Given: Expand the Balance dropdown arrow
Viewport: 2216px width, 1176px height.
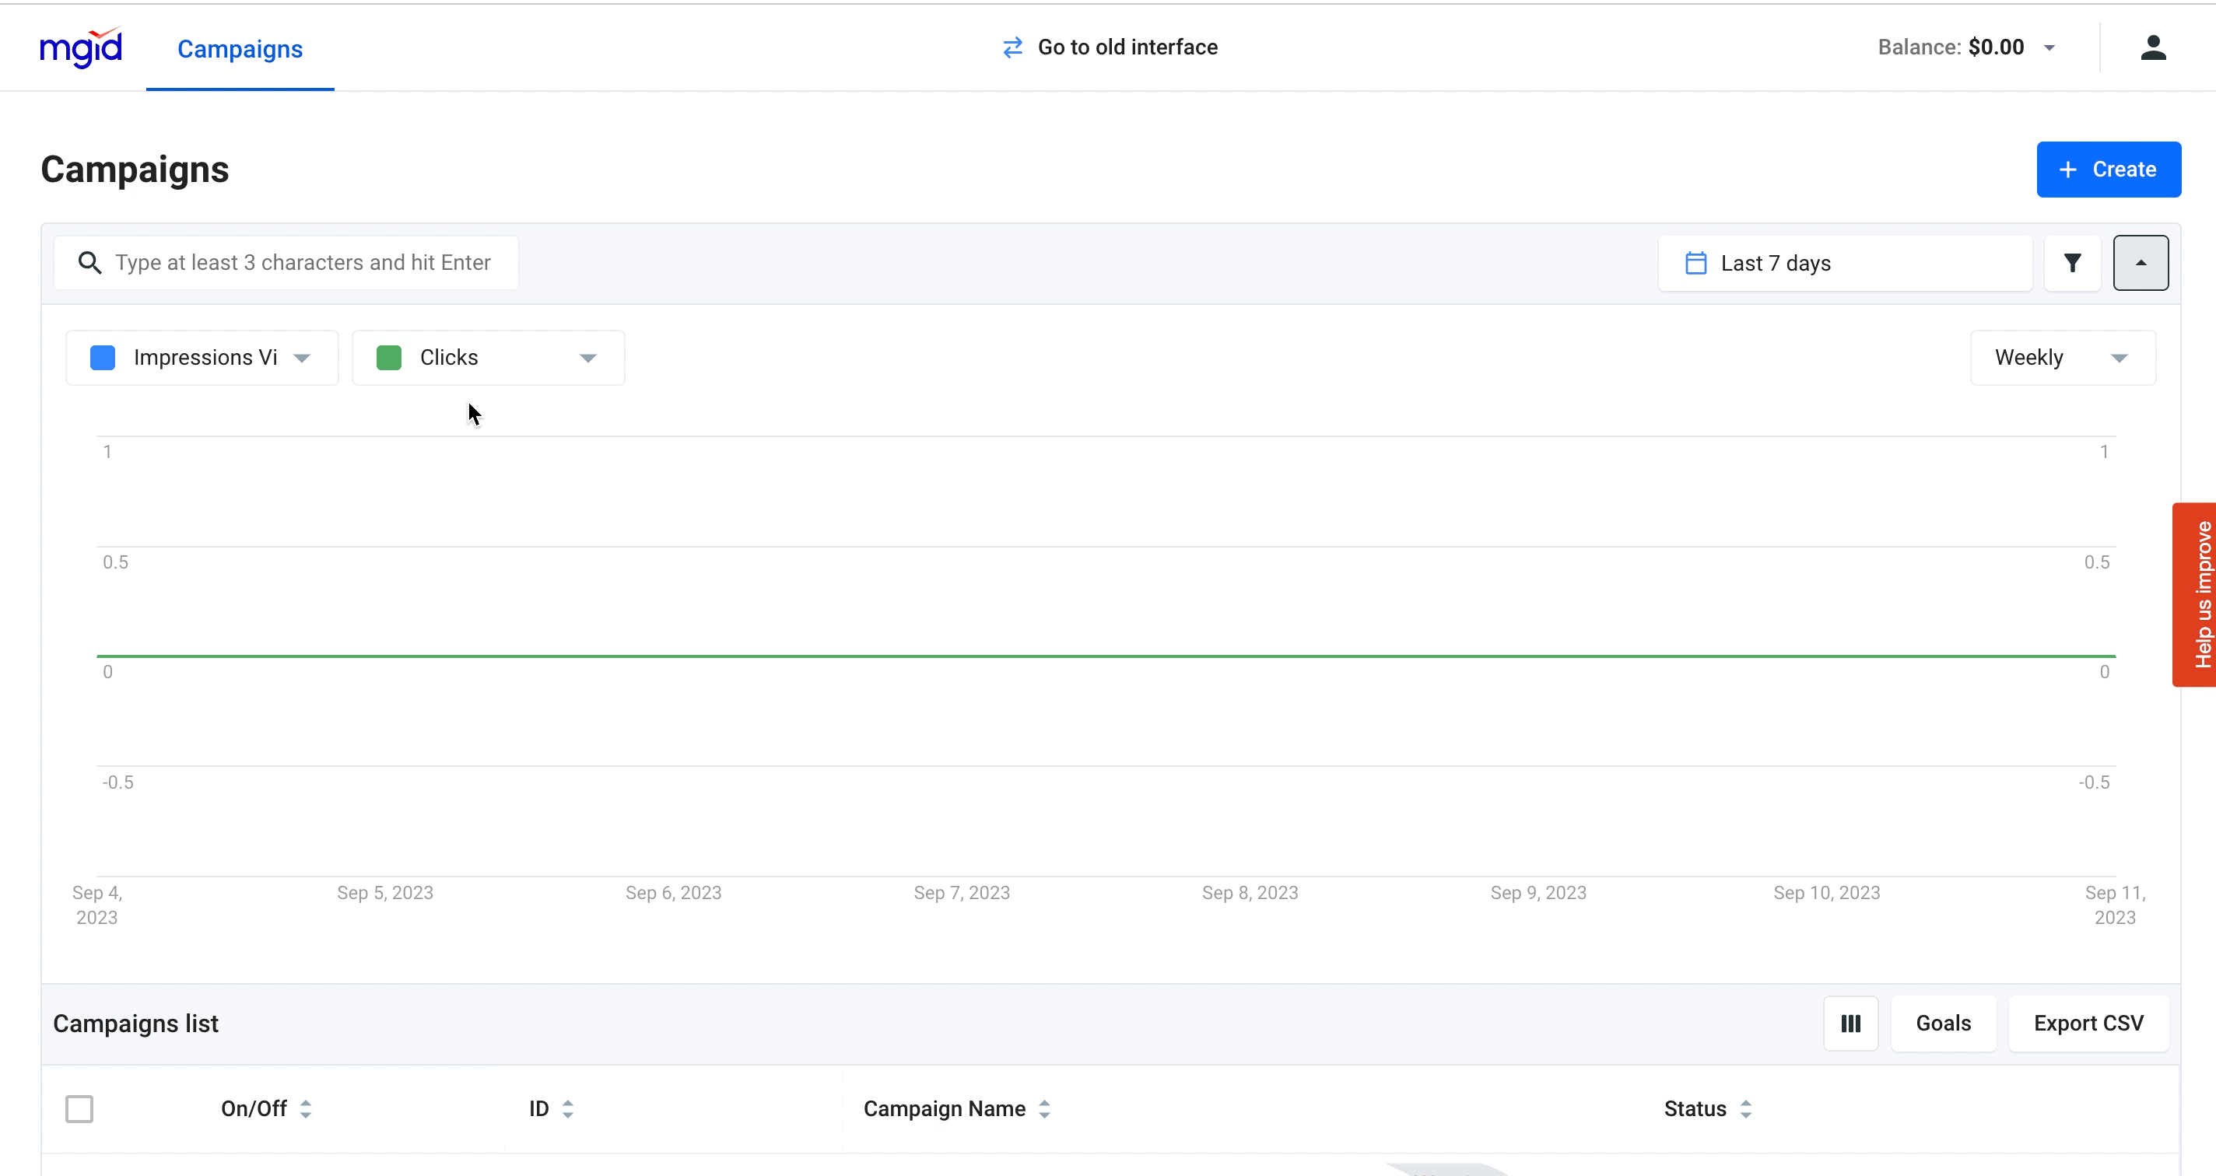Looking at the screenshot, I should (2049, 48).
